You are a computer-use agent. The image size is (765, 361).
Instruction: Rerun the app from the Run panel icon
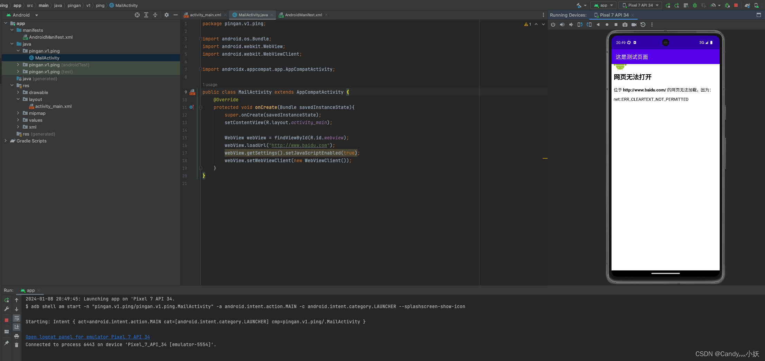[6, 300]
